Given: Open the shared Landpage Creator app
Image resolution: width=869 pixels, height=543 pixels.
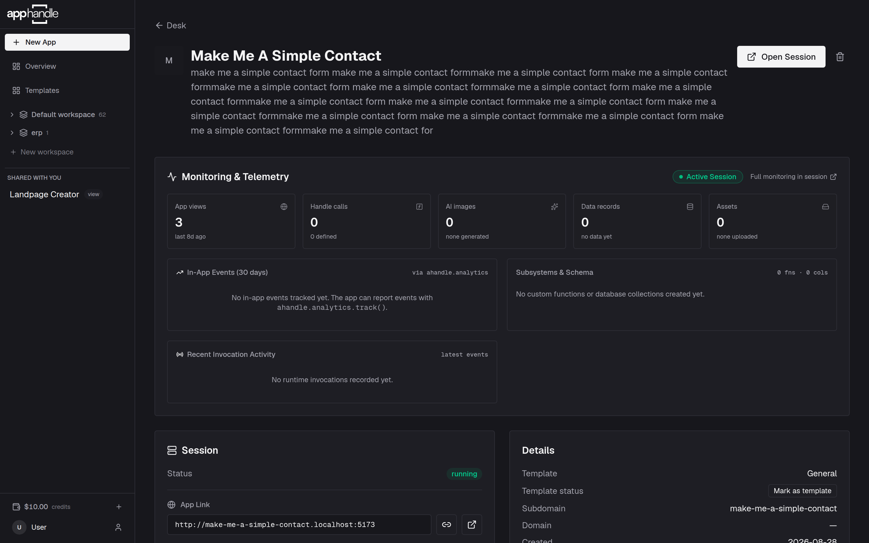Looking at the screenshot, I should coord(44,194).
